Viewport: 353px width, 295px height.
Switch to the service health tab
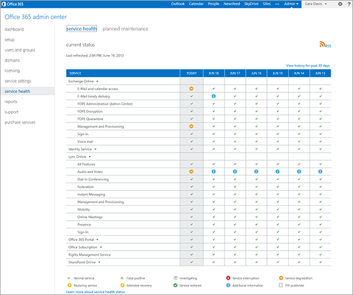click(x=82, y=29)
